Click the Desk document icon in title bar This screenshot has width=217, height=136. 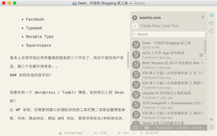tap(74, 3)
